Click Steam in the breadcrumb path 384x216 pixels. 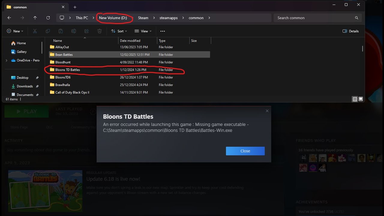pyautogui.click(x=143, y=18)
